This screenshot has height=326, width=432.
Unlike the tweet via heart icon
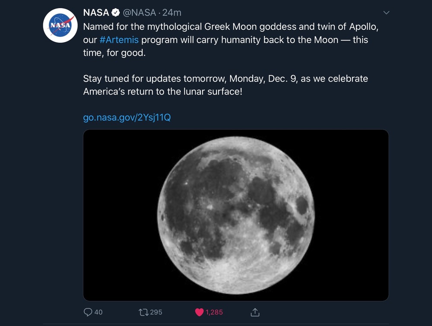(x=199, y=312)
